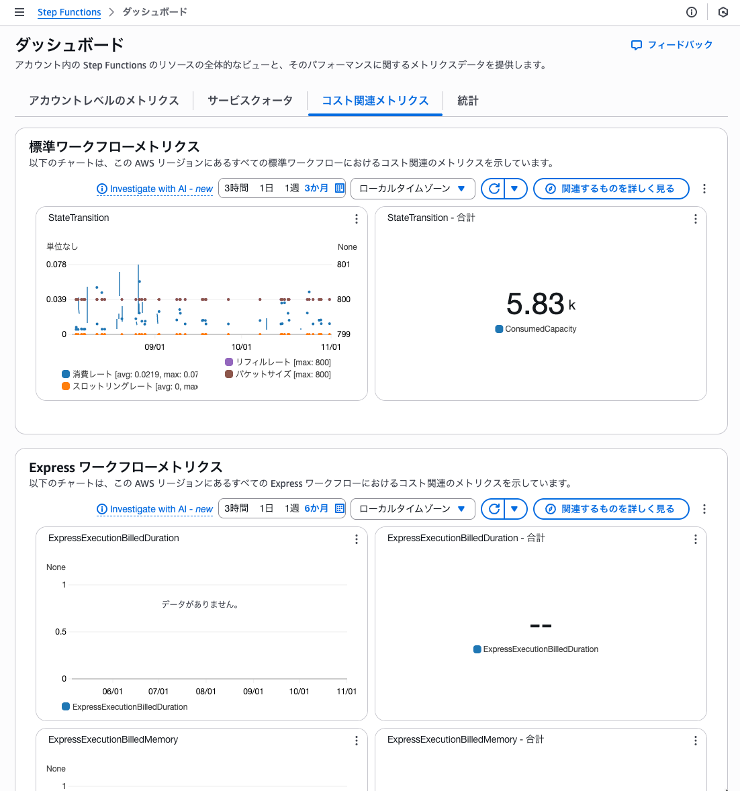This screenshot has width=740, height=791.
Task: Open options menu on ExpressExecutionBilledDuration chart
Action: click(356, 539)
